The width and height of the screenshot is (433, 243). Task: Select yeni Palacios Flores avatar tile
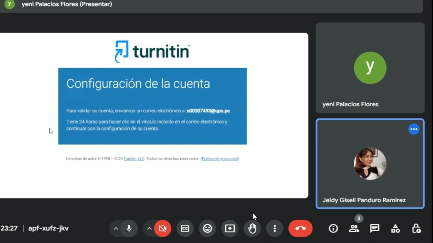(370, 68)
